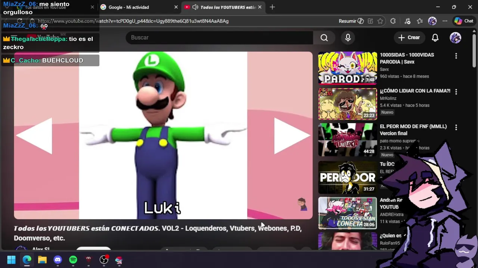Viewport: 478px width, 268px height.
Task: Click the scrollbar up arrow
Action: pyautogui.click(x=474, y=31)
